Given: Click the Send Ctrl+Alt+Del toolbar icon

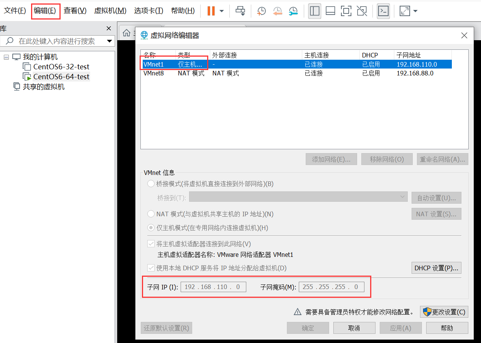Looking at the screenshot, I should [x=240, y=11].
